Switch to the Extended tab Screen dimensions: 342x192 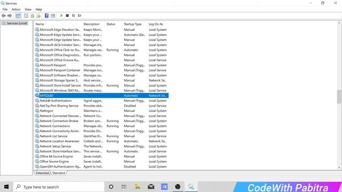42,173
